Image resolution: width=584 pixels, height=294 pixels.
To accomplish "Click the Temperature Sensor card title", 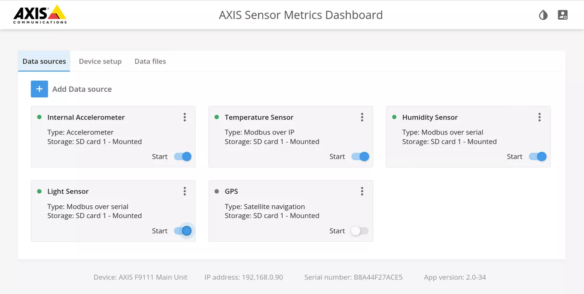I will click(x=259, y=117).
